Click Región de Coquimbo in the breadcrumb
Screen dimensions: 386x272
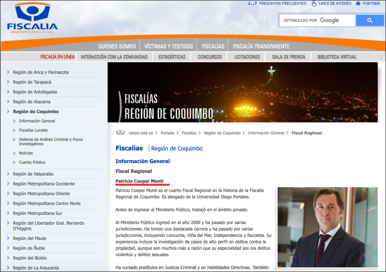pos(222,133)
